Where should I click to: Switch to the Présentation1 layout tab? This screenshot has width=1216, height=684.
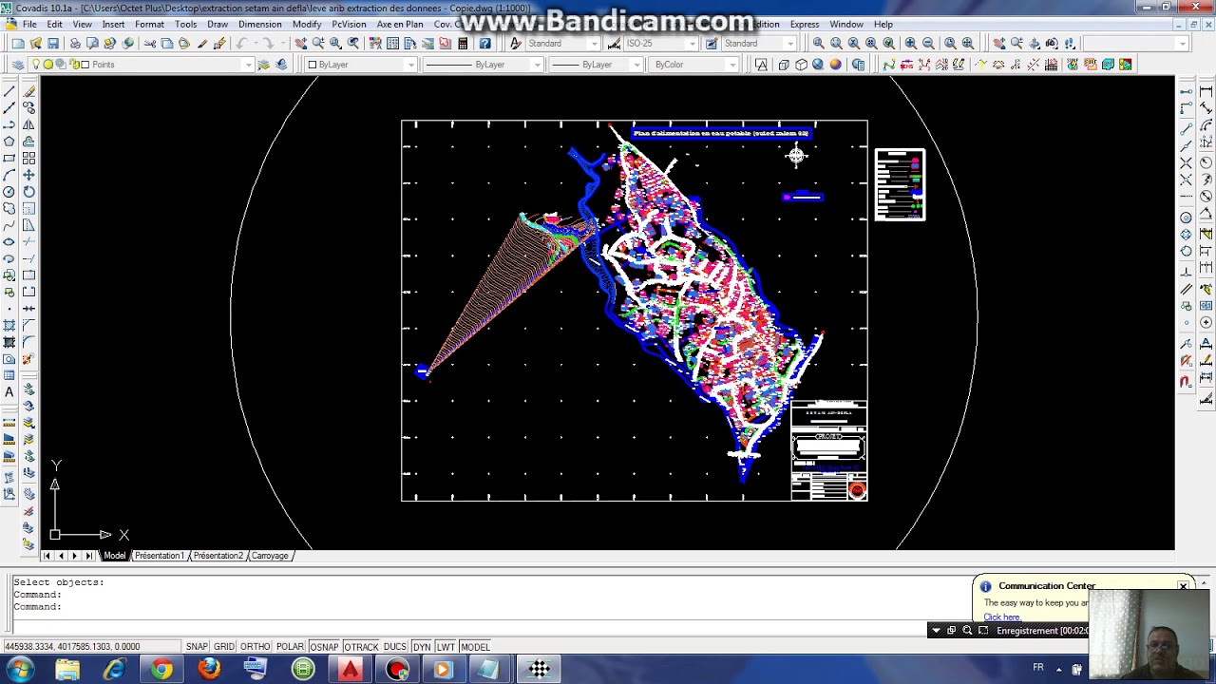159,556
